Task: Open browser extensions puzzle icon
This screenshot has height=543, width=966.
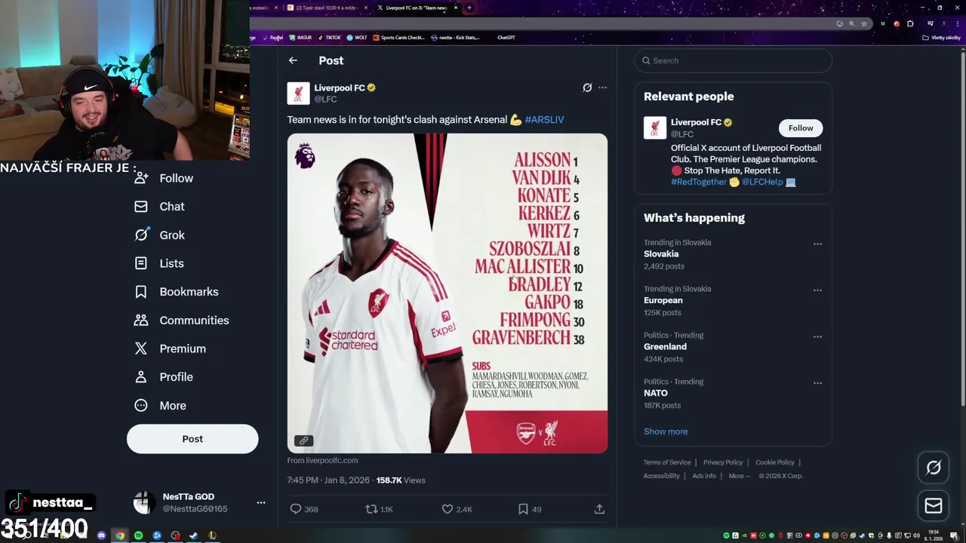Action: [910, 23]
